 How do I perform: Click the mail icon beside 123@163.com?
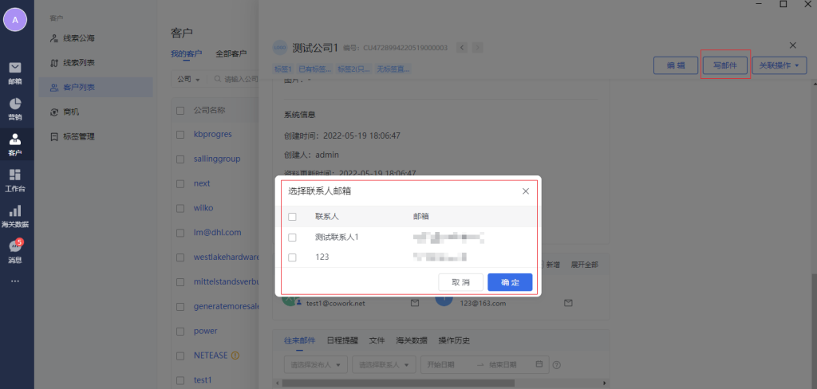(568, 304)
